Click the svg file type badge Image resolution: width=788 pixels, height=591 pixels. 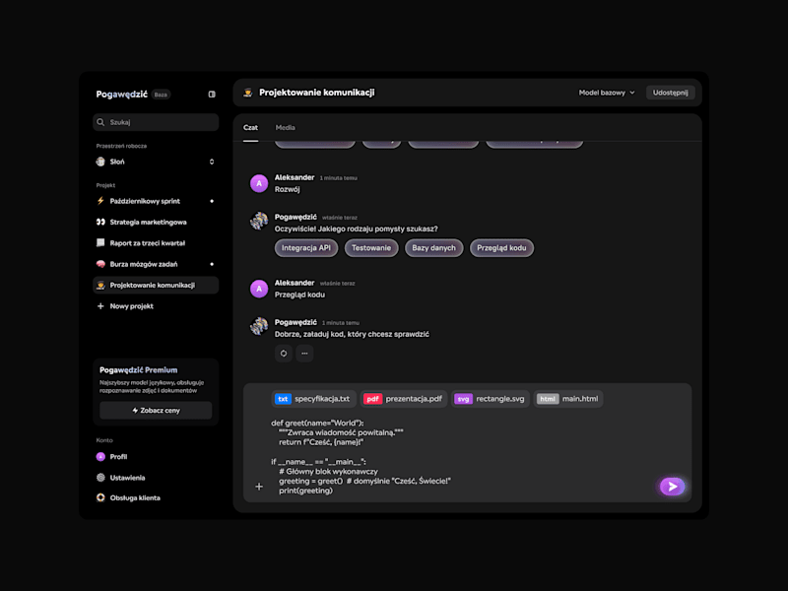[463, 399]
